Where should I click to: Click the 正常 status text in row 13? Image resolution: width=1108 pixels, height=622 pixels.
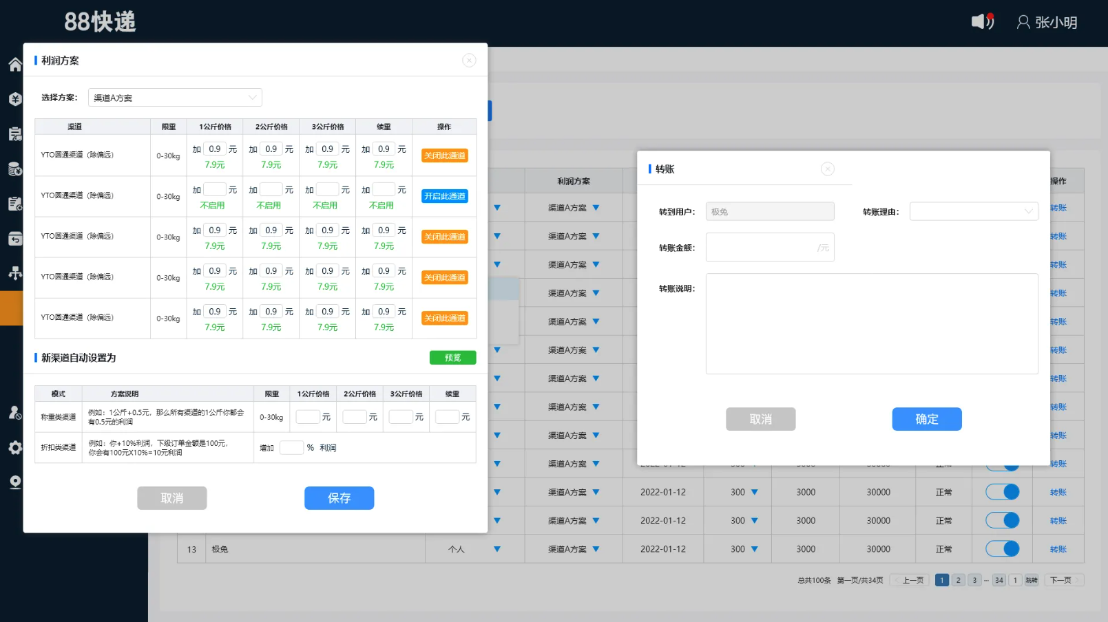coord(943,549)
